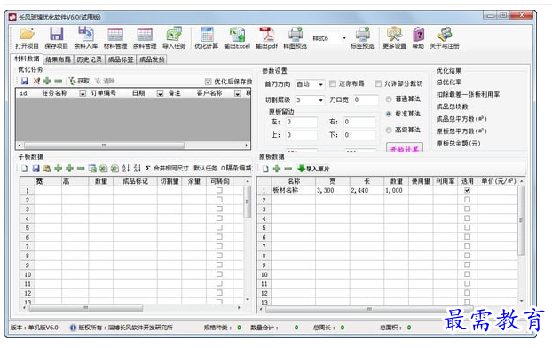Click horizontal scrollbar of 优化任务 list

click(104, 145)
